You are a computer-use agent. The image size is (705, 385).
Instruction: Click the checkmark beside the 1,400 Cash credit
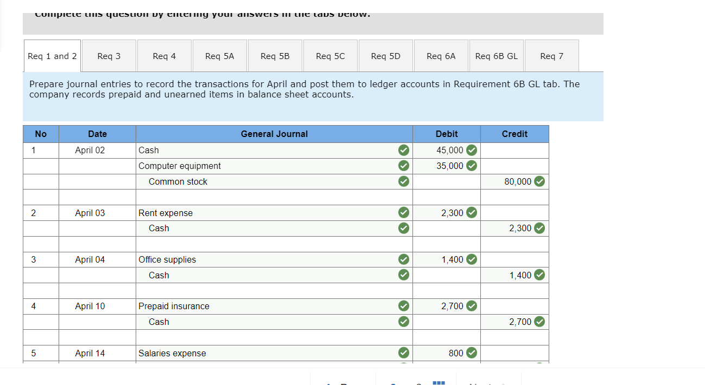point(539,275)
